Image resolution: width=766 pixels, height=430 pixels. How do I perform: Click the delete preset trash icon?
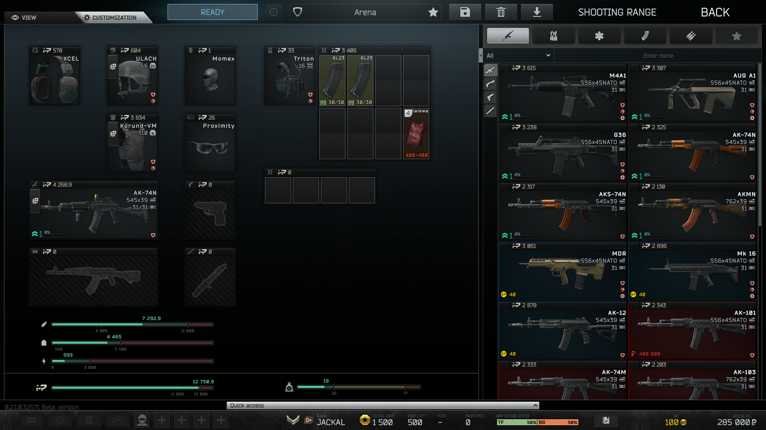pyautogui.click(x=501, y=12)
